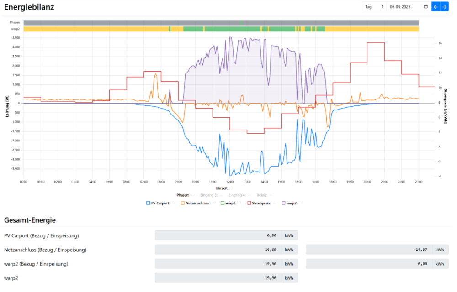Screen dimensions: 457x292
Task: Show the Relais legend entry
Action: (262, 195)
